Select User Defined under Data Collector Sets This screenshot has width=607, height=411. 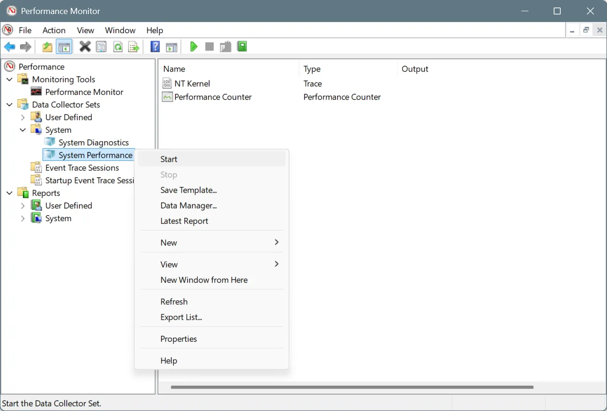[x=69, y=117]
